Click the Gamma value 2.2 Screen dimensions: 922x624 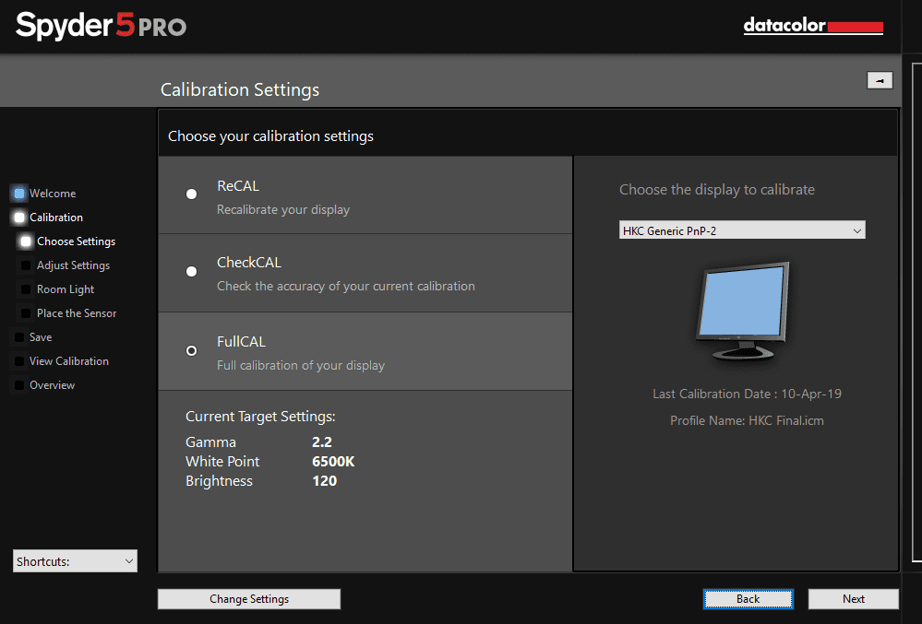(x=322, y=442)
